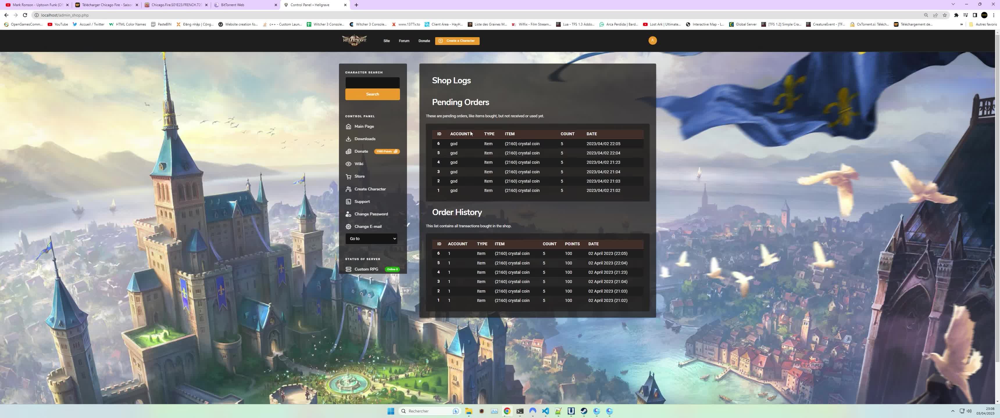Open Steam from taskbar
Viewport: 1000px width, 418px height.
tap(584, 411)
